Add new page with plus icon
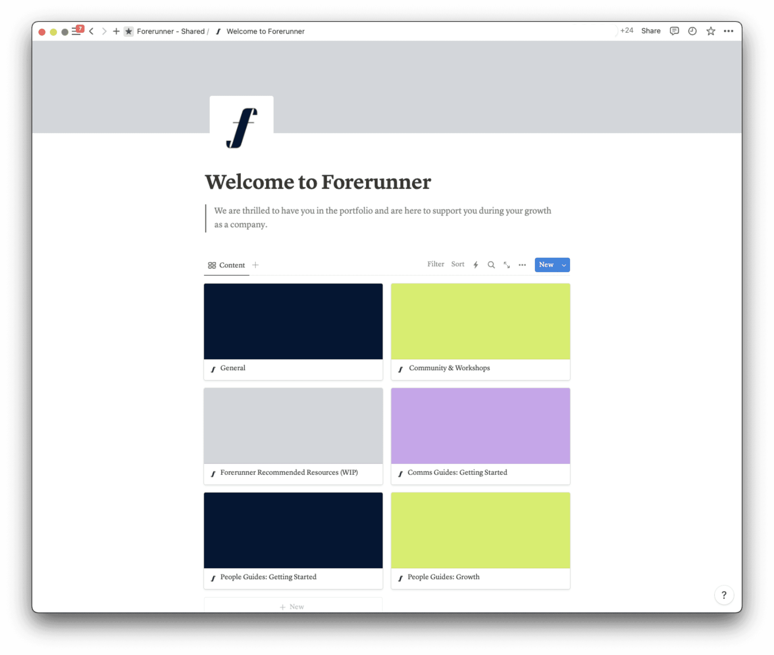 [116, 32]
